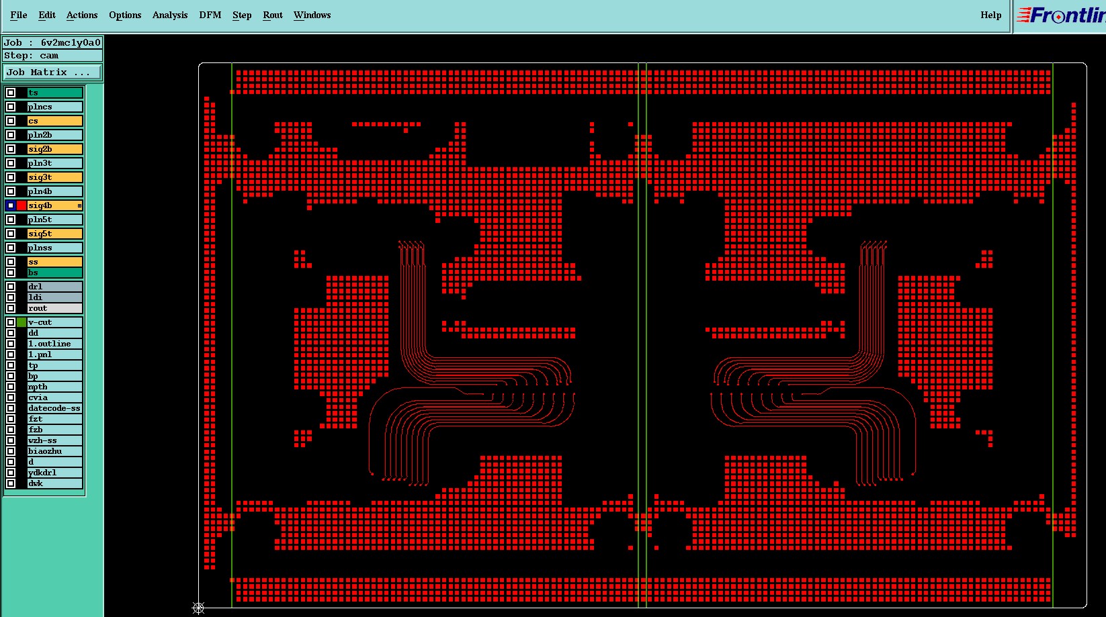This screenshot has width=1106, height=617.
Task: Click the origin datum marker in canvas
Action: [x=198, y=608]
